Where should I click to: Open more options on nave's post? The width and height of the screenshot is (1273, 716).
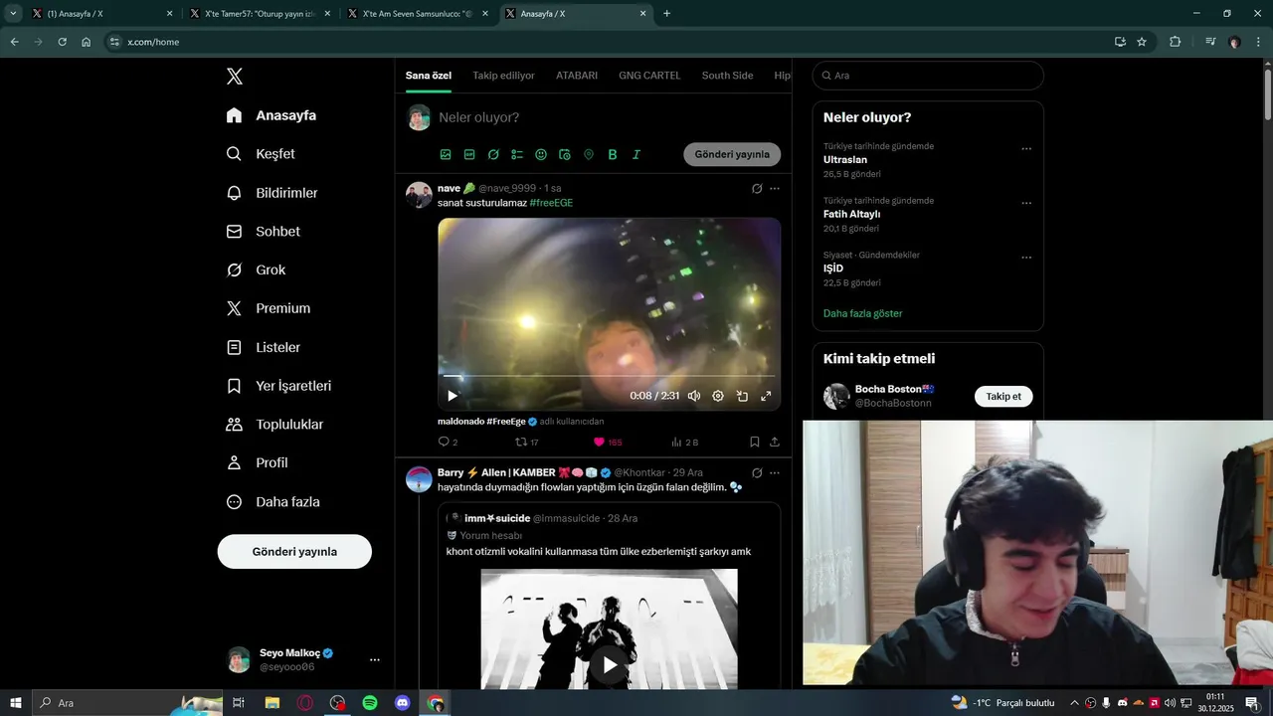pyautogui.click(x=775, y=188)
